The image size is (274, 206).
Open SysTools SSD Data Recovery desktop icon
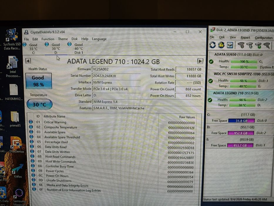click(x=12, y=39)
